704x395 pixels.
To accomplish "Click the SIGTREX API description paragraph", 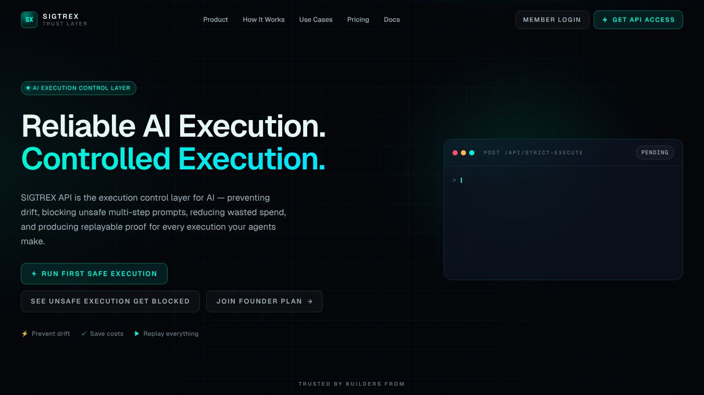I will pos(154,219).
